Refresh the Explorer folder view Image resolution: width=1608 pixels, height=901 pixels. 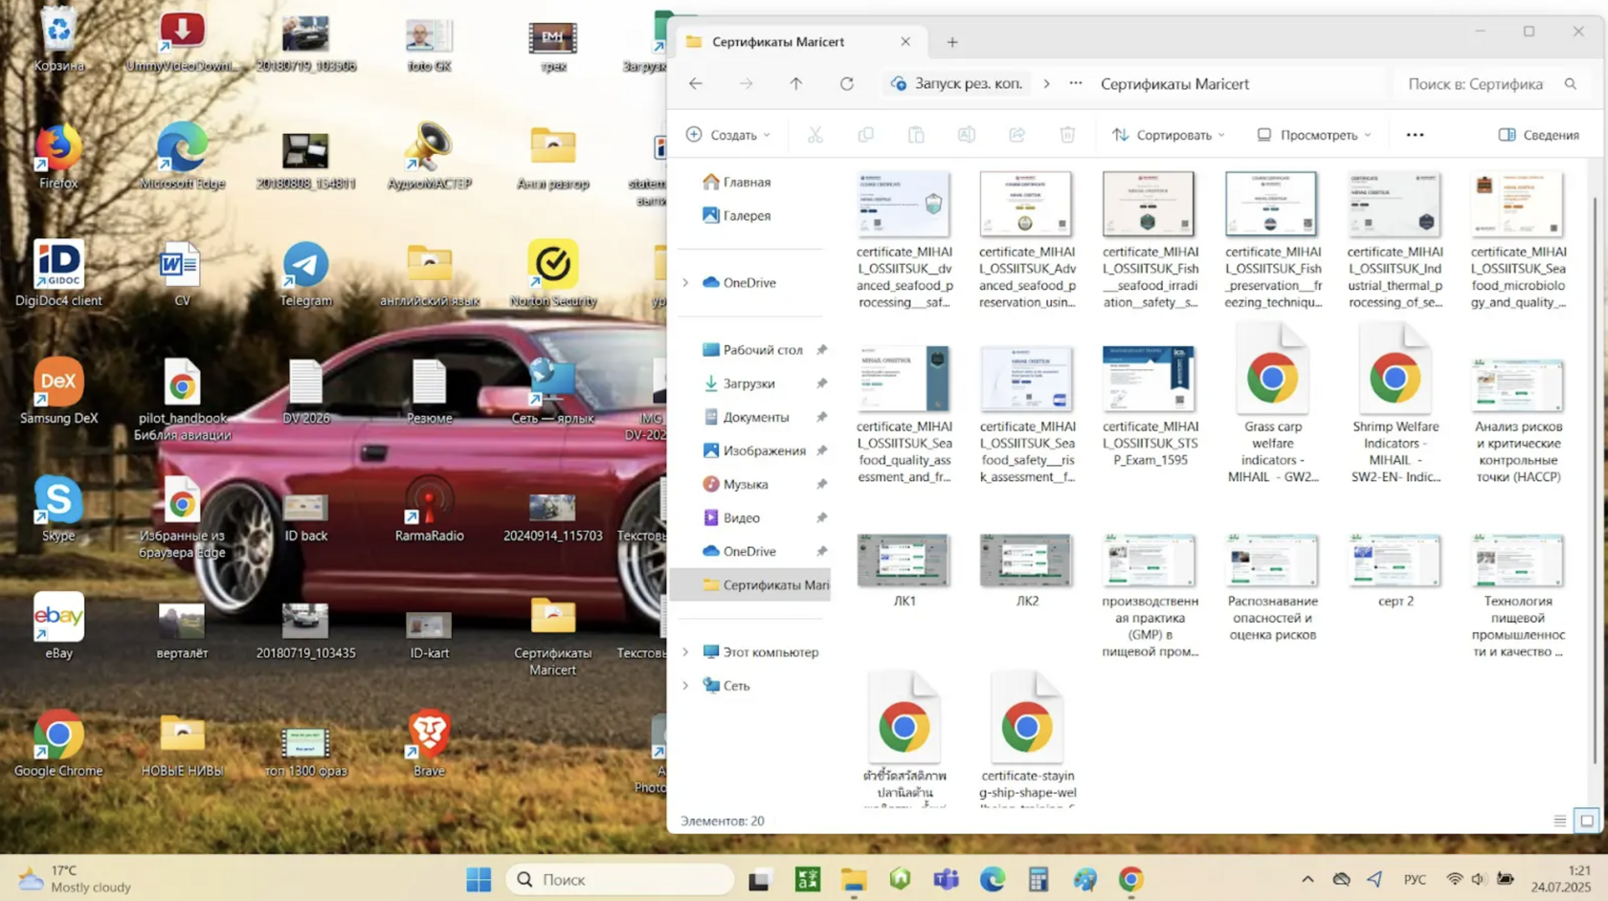pos(847,84)
